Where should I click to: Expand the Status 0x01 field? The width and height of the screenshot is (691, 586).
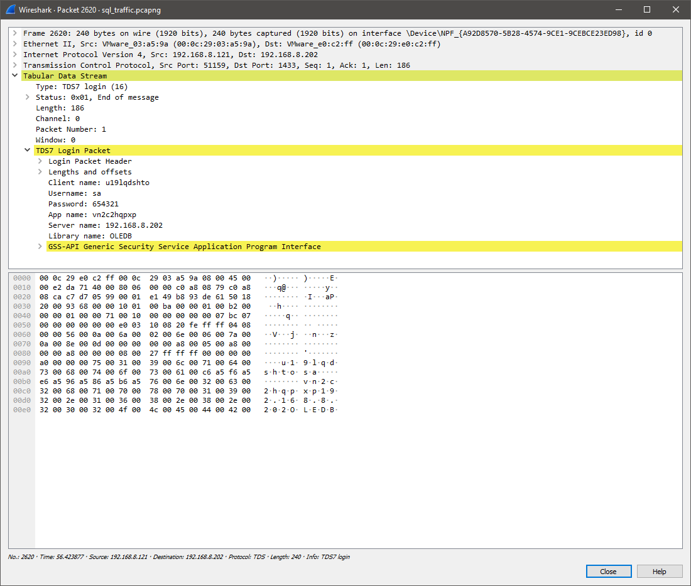(28, 97)
